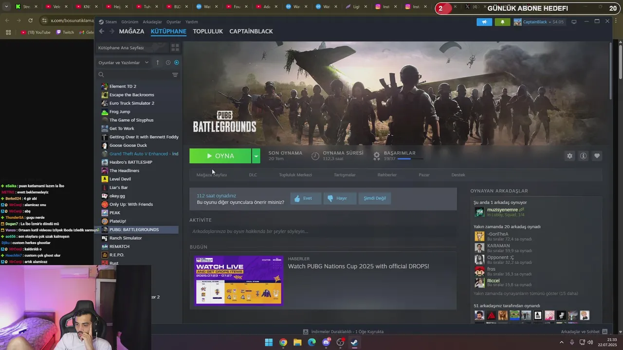Viewport: 623px width, 350px height.
Task: Show PUBG game info icon
Action: click(x=583, y=156)
